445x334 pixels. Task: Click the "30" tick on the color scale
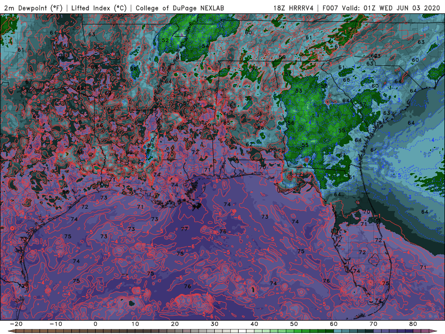coord(215,324)
